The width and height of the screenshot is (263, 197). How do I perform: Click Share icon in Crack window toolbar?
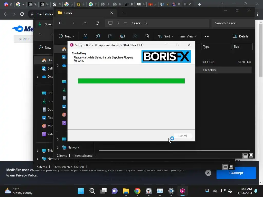coord(135,36)
